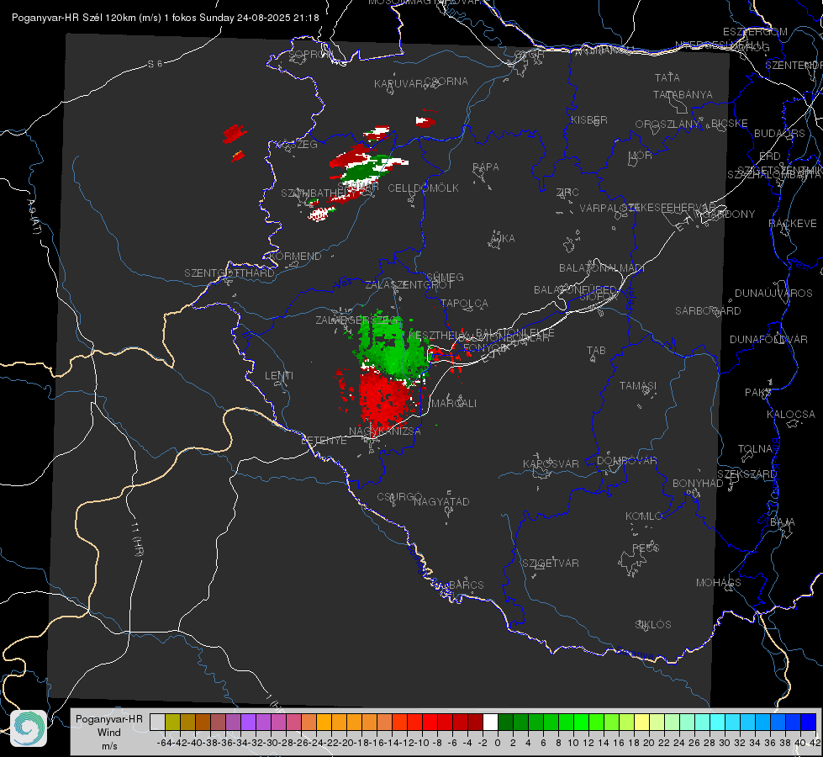Click the SUMEG city label

point(445,277)
